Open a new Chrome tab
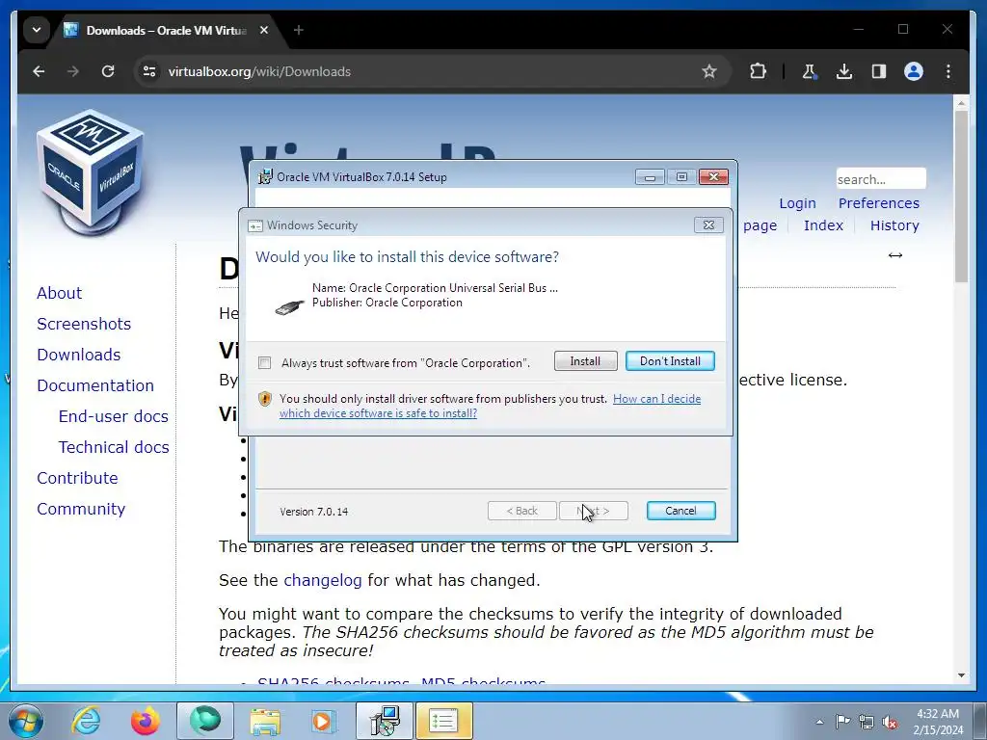987x740 pixels. [x=299, y=30]
